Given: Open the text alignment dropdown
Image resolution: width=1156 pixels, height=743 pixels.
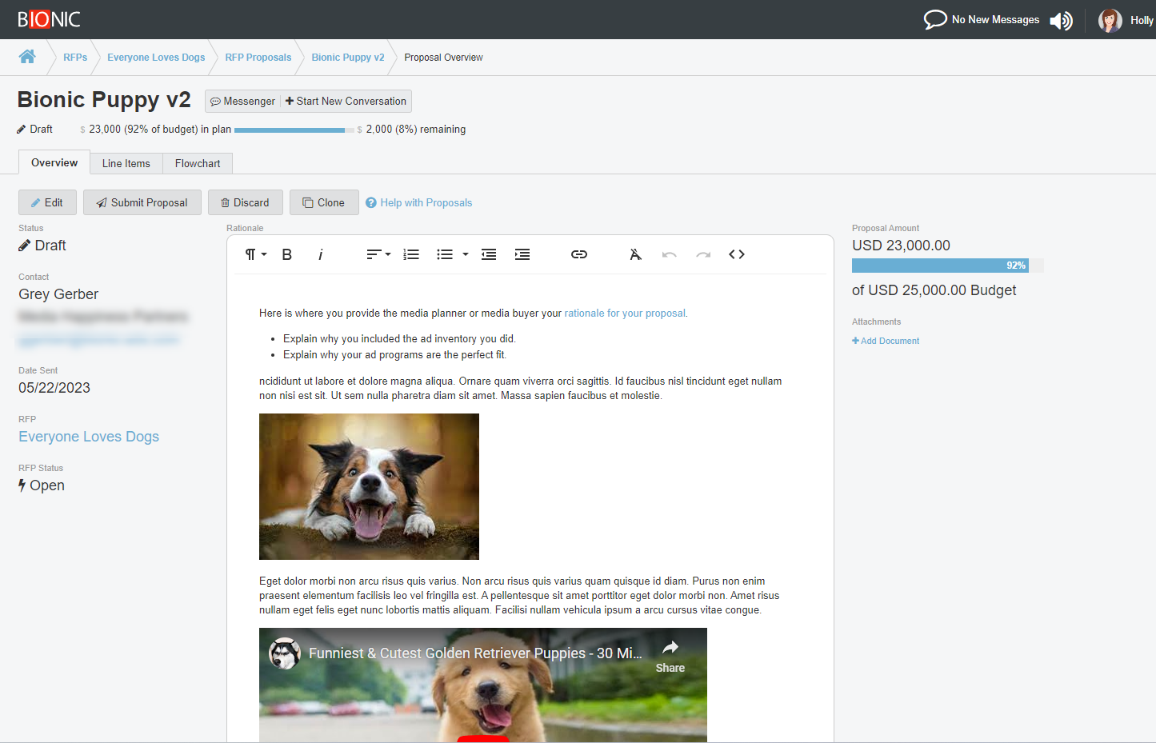Looking at the screenshot, I should (378, 254).
